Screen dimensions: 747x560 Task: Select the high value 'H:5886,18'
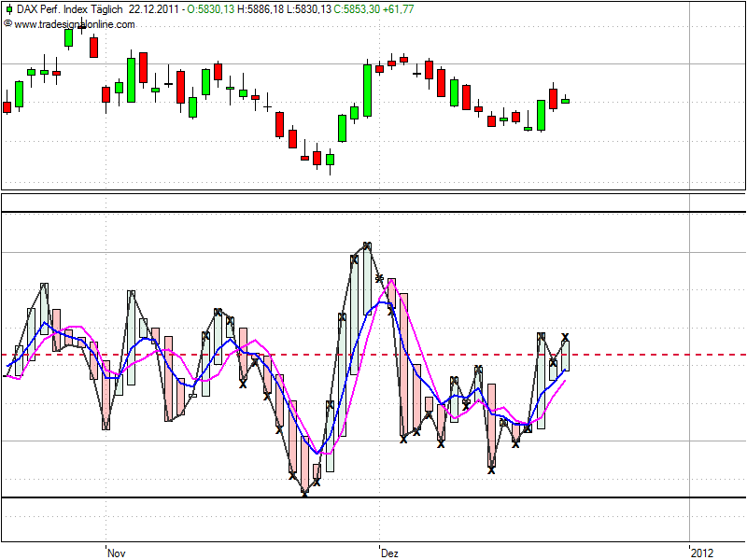[x=261, y=9]
